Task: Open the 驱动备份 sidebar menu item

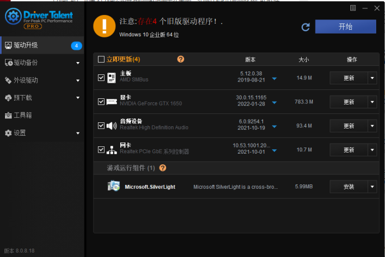Action: 42,63
